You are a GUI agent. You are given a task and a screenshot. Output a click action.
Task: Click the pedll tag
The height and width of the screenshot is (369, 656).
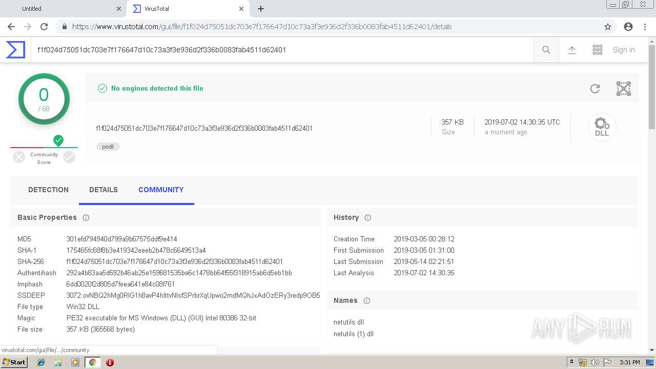pos(108,147)
